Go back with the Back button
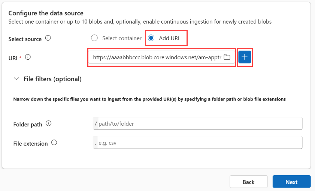The width and height of the screenshot is (315, 191). (x=248, y=182)
